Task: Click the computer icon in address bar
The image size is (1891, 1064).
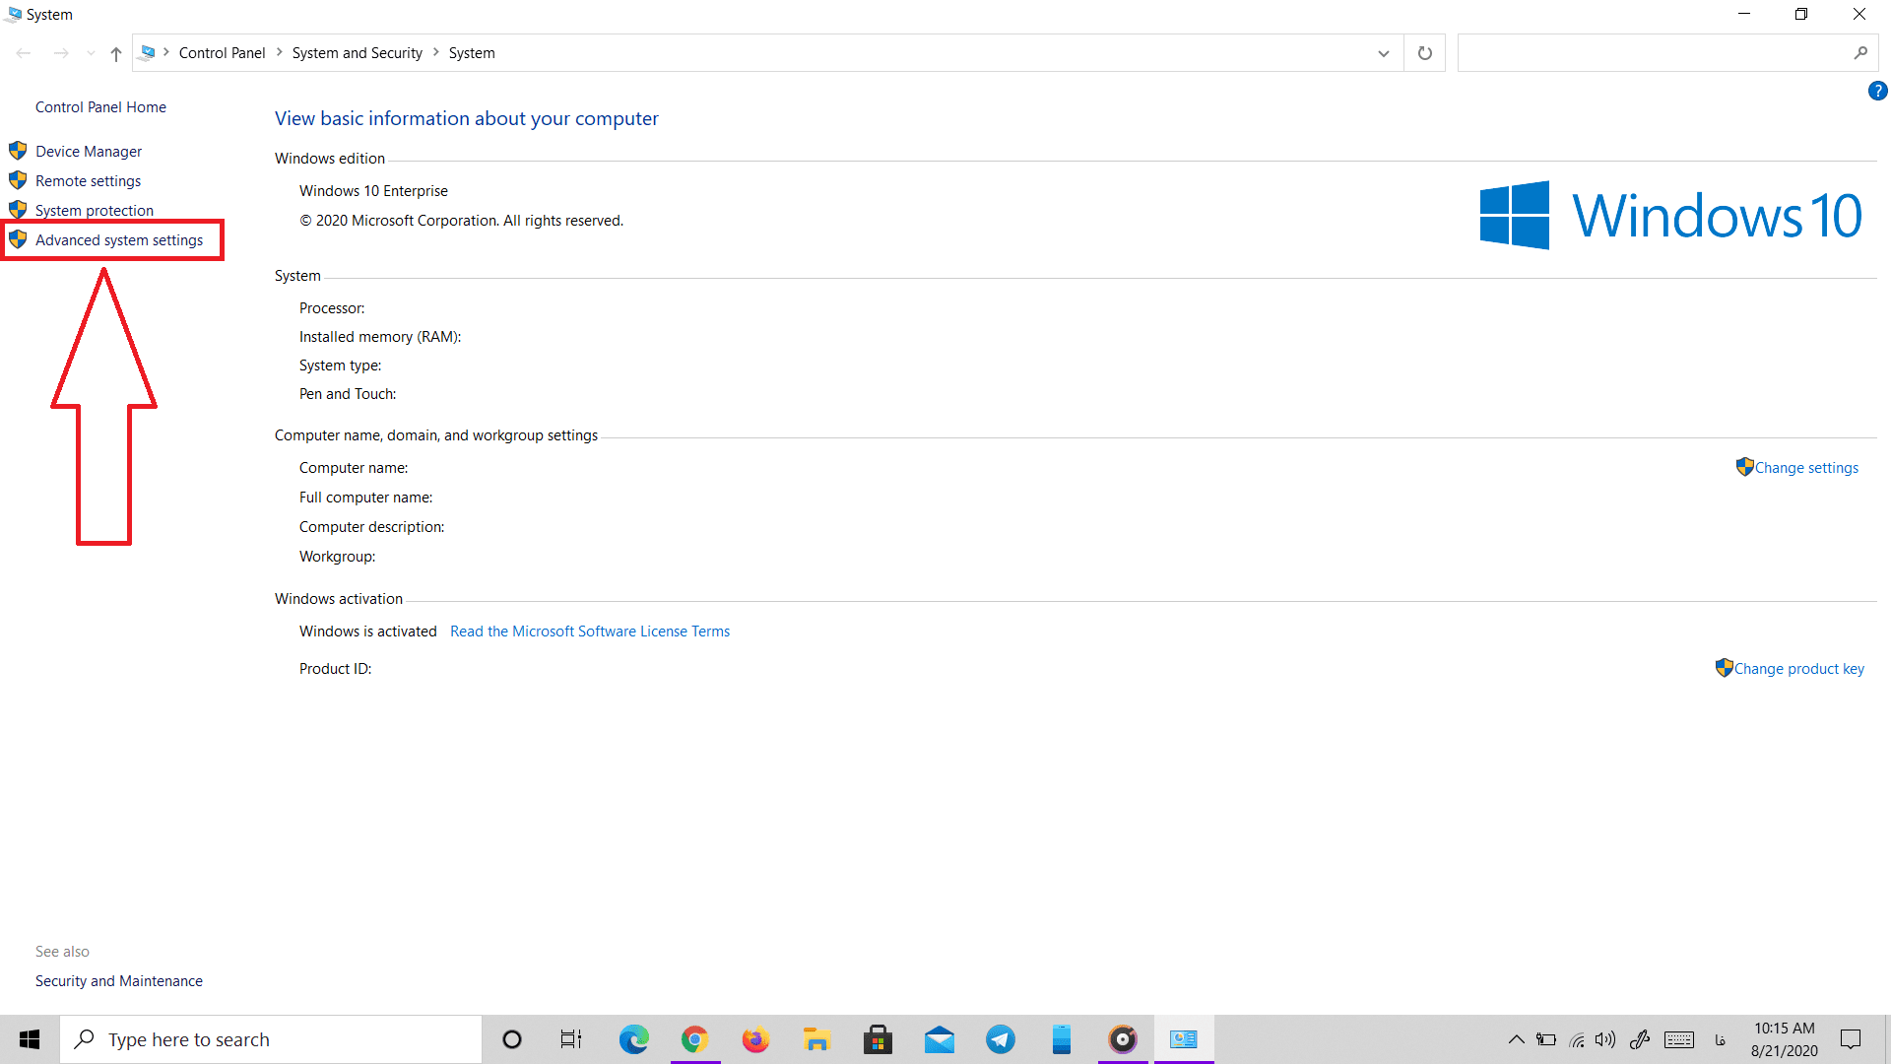Action: (x=148, y=52)
